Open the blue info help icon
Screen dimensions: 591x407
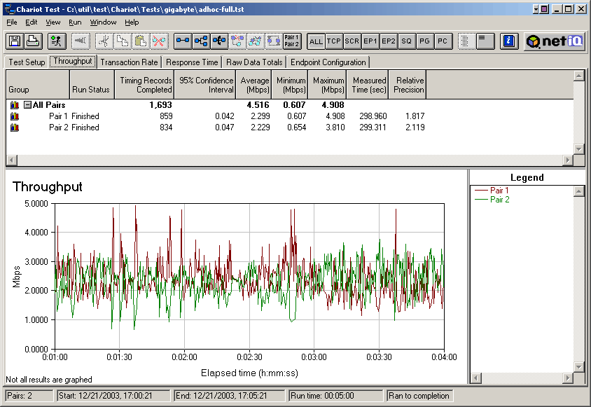(509, 41)
